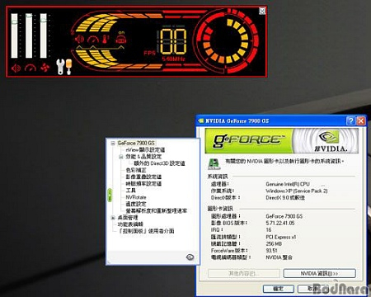Collapse the performance & quality settings node
The image size is (371, 297).
(x=121, y=157)
